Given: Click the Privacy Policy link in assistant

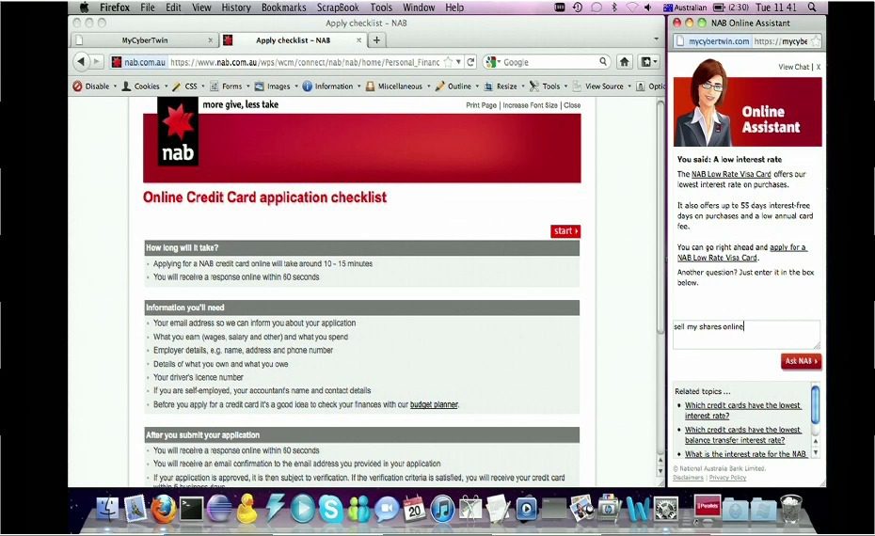Looking at the screenshot, I should coord(727,478).
